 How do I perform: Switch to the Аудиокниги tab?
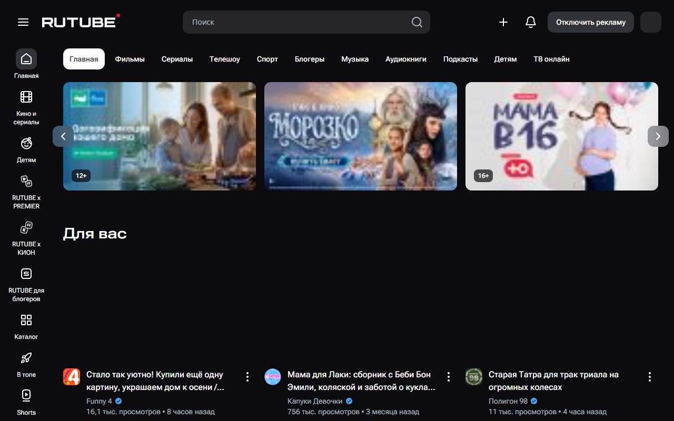point(406,59)
